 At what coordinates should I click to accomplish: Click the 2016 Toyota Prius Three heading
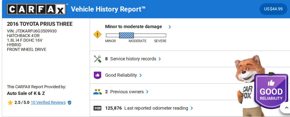pyautogui.click(x=40, y=24)
